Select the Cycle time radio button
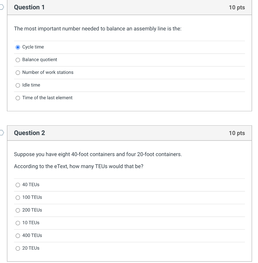The width and height of the screenshot is (258, 263). click(x=18, y=47)
